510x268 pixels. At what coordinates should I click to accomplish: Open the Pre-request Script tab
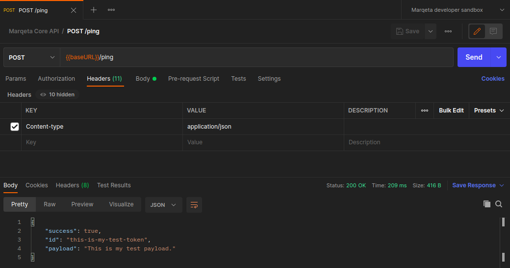pos(193,78)
